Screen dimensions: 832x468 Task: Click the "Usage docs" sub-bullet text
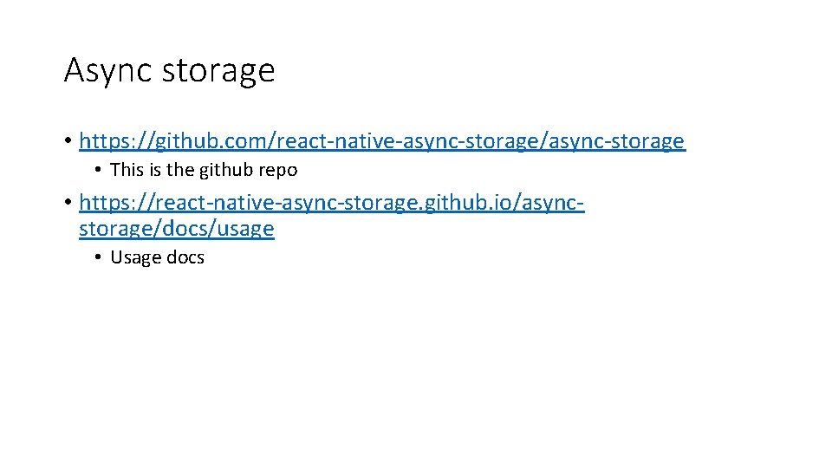(x=157, y=257)
